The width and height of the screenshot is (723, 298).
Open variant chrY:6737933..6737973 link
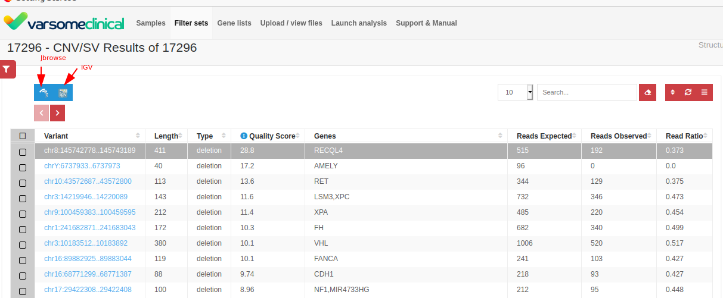pyautogui.click(x=82, y=166)
